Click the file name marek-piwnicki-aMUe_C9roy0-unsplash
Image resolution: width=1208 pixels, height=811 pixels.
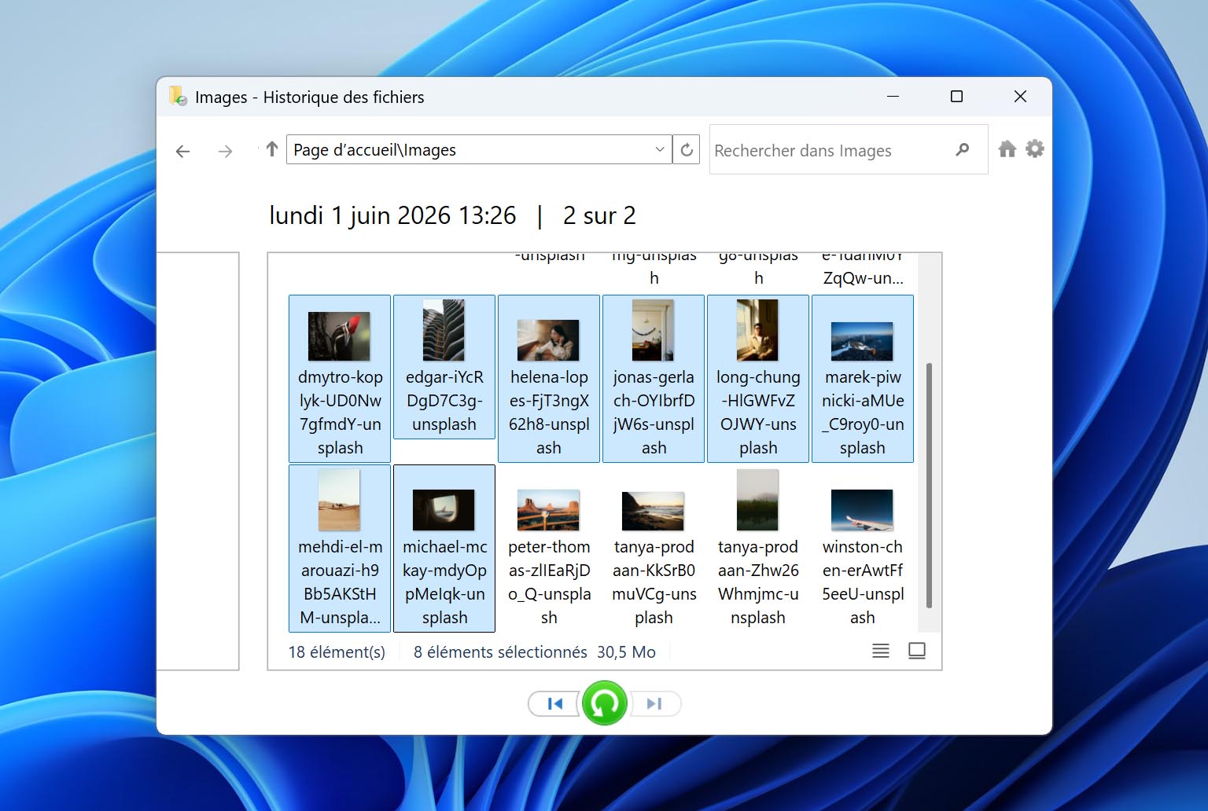pyautogui.click(x=863, y=413)
